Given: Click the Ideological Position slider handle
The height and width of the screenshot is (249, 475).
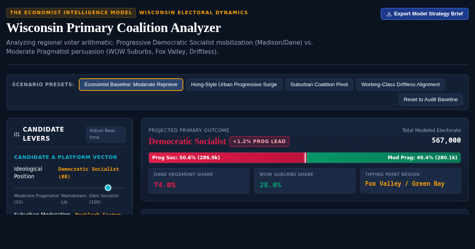Looking at the screenshot, I should coord(108,188).
